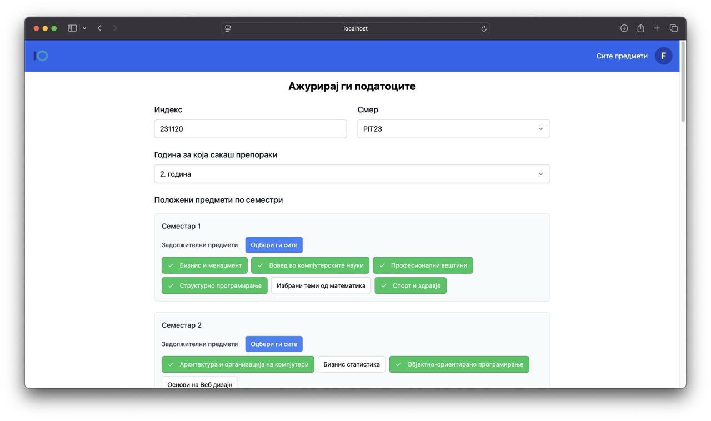Select the Бизнис статистика subject
Image resolution: width=711 pixels, height=421 pixels.
[351, 364]
